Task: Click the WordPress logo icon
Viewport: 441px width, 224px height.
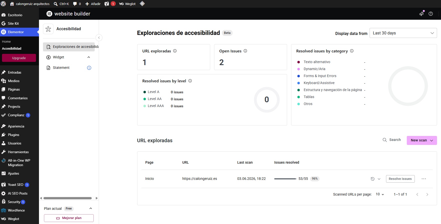Action: 3,4
